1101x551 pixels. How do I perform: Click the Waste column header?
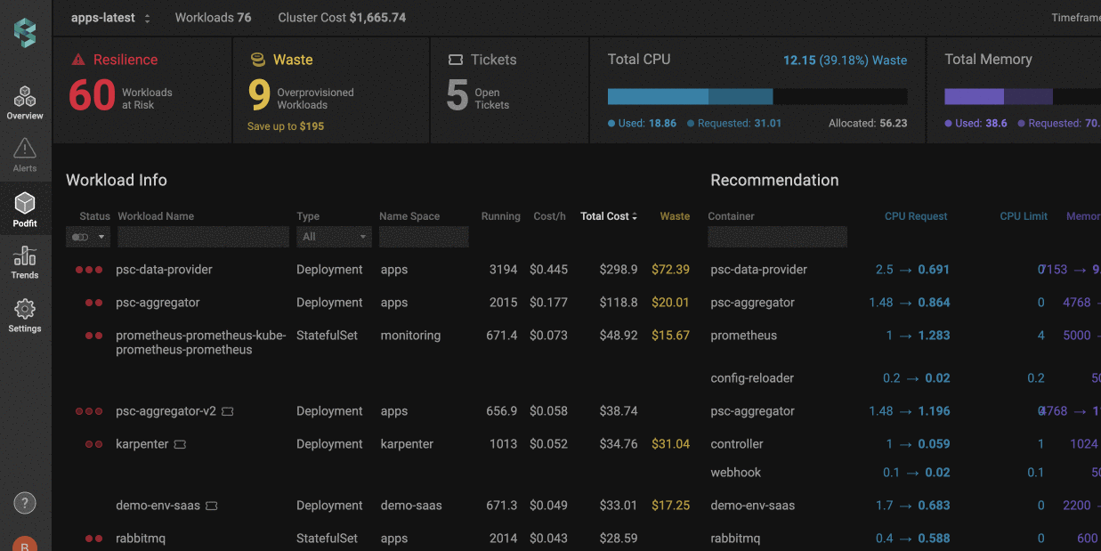click(675, 216)
